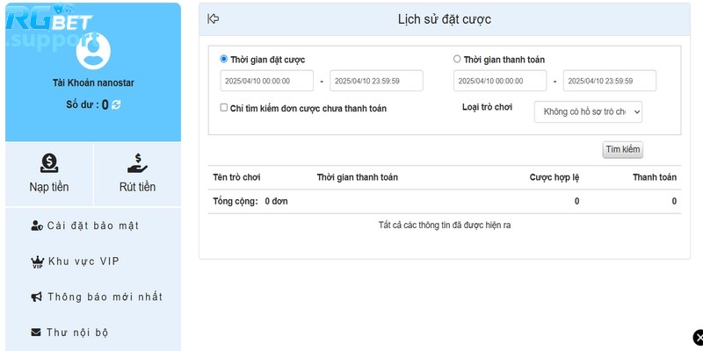Open the Loại trò chơi dropdown

(x=588, y=112)
